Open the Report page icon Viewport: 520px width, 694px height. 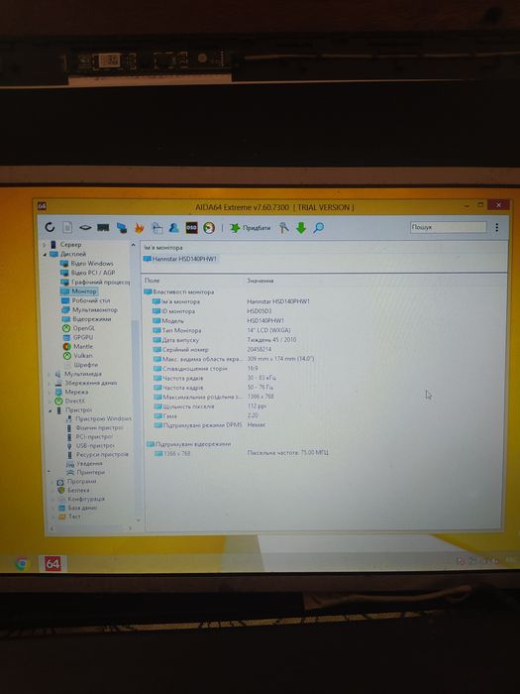(x=67, y=227)
